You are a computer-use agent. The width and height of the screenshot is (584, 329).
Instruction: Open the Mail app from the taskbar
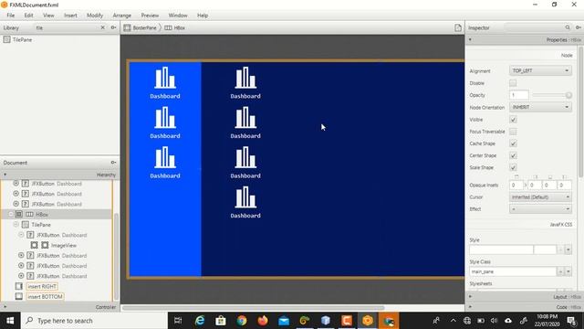[x=284, y=321]
